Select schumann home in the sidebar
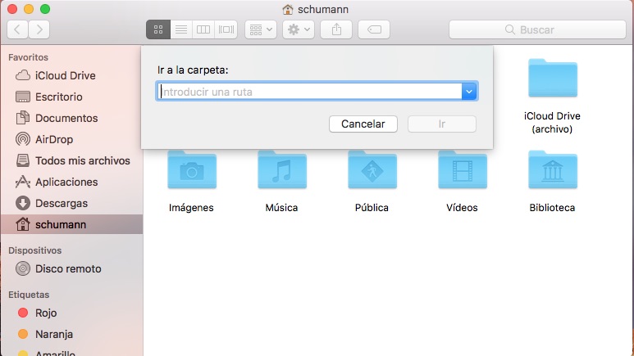 click(71, 224)
